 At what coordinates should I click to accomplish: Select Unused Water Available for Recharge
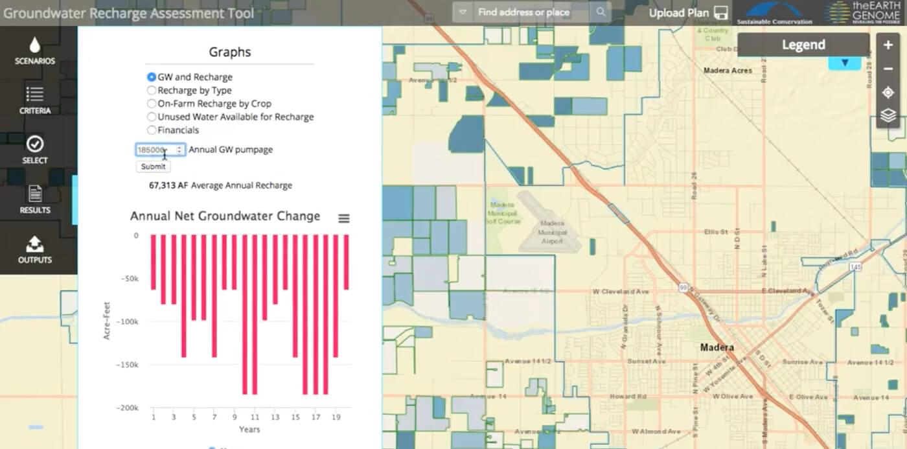[152, 117]
